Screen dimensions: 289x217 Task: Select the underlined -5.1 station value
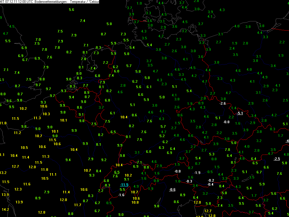[240, 113]
